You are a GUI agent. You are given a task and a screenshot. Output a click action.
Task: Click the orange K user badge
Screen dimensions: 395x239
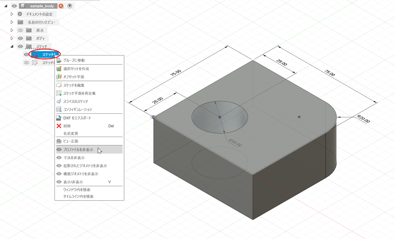61,6
